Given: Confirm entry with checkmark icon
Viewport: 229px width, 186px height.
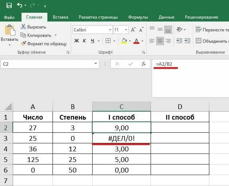Looking at the screenshot, I should click(131, 64).
